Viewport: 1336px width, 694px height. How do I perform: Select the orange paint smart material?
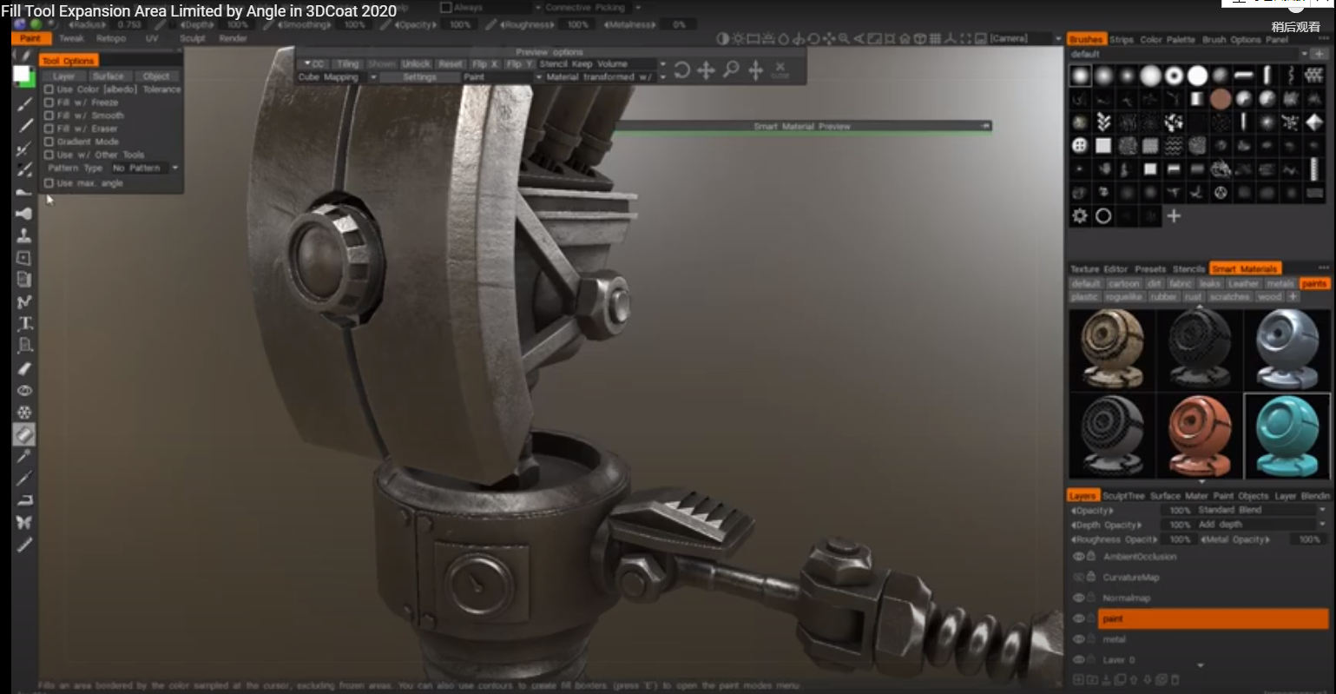[1200, 436]
